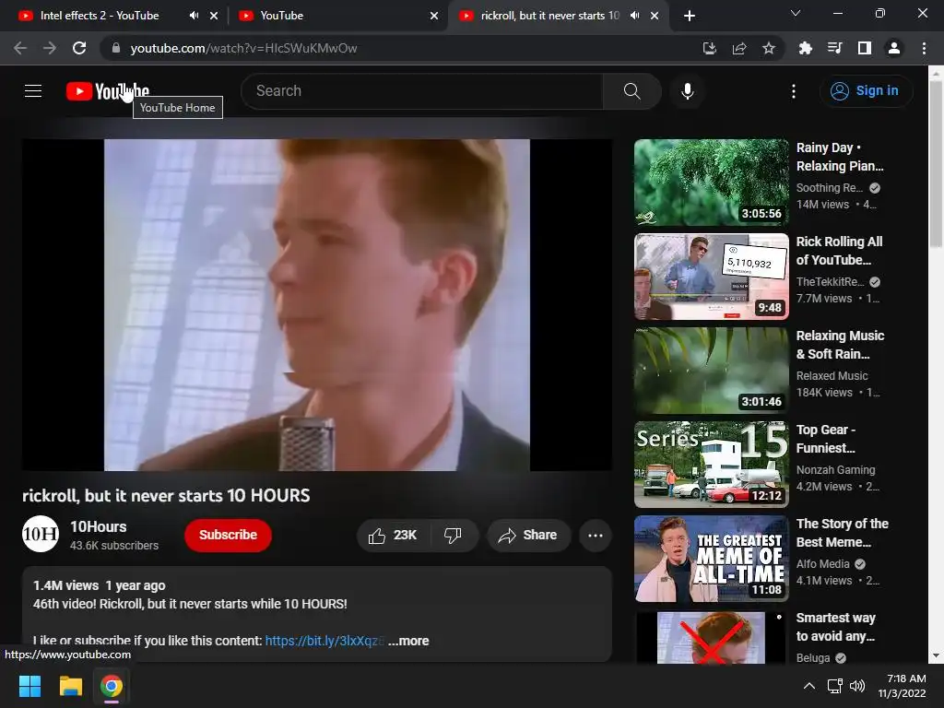
Task: Subscribe to the 10Hours channel
Action: click(x=229, y=536)
